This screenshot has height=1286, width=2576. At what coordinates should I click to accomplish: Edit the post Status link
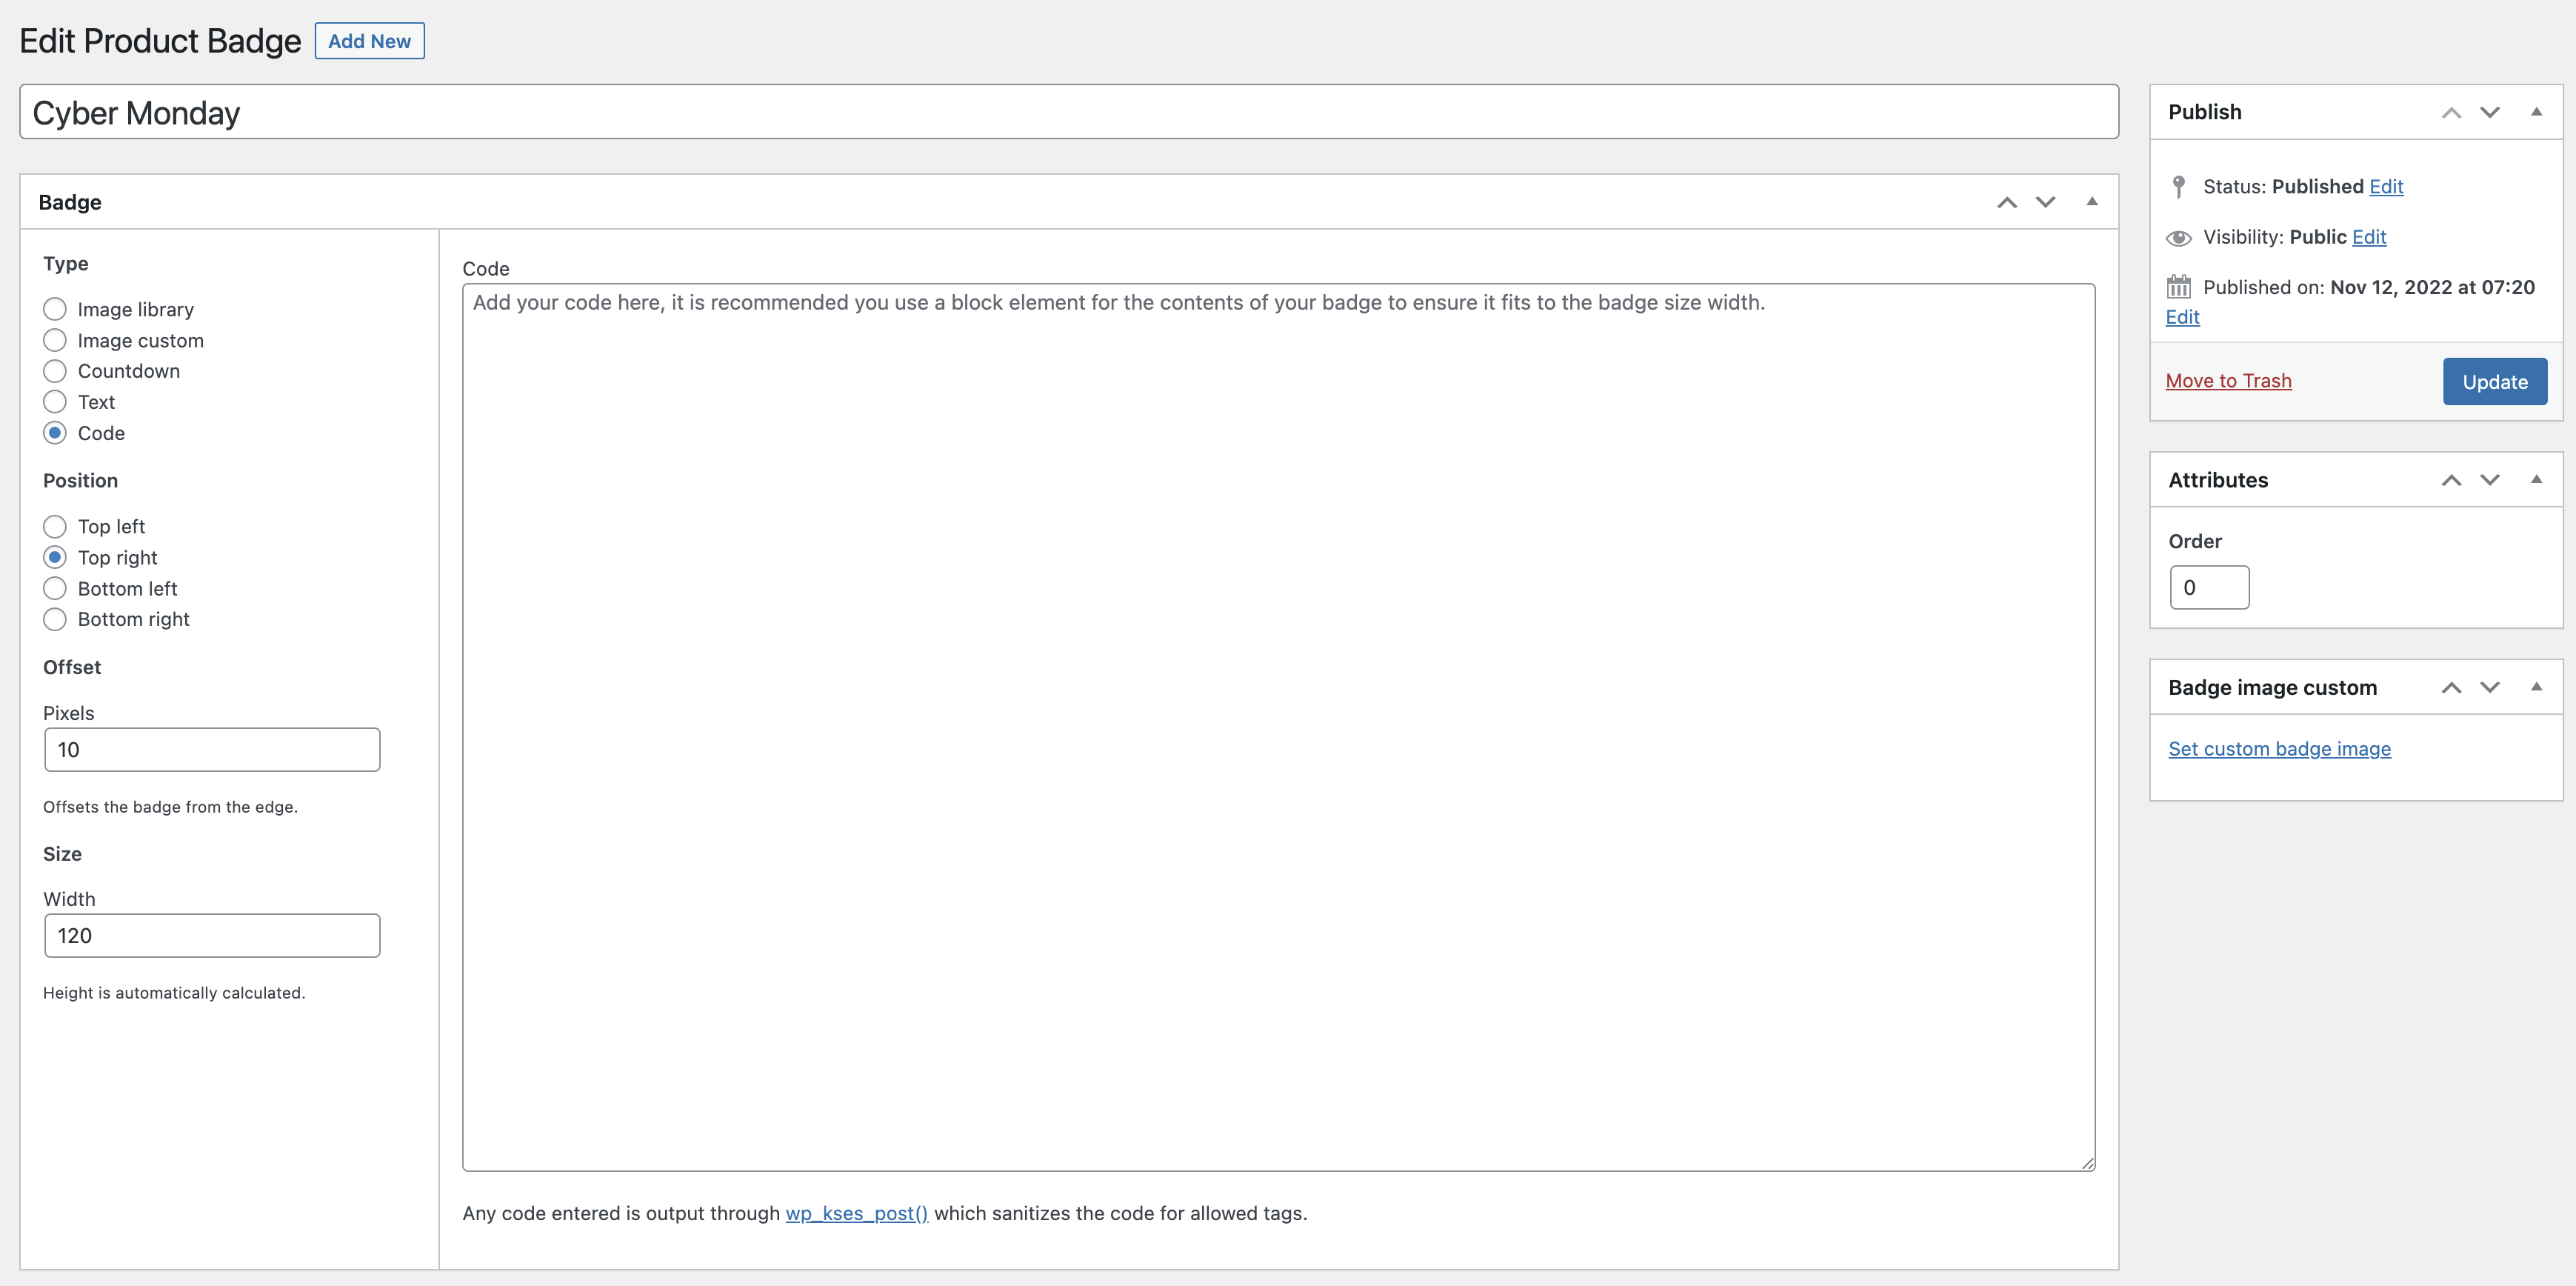tap(2385, 187)
